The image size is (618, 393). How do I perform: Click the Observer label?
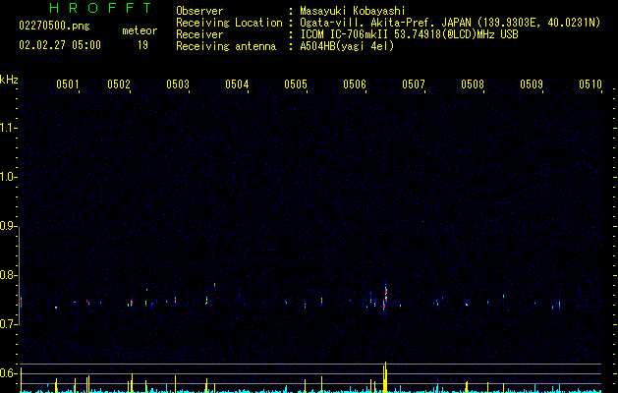(199, 11)
